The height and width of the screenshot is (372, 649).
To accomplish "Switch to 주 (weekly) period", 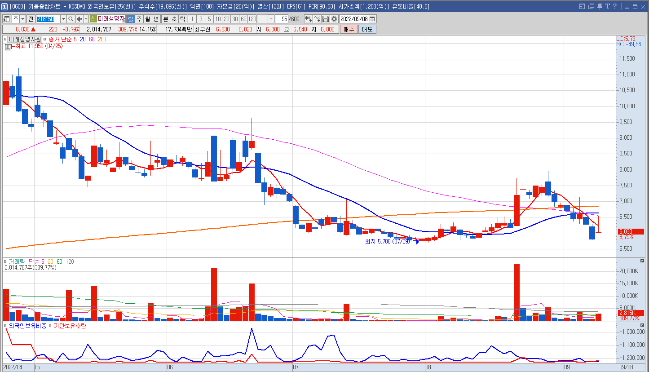I will click(x=139, y=19).
